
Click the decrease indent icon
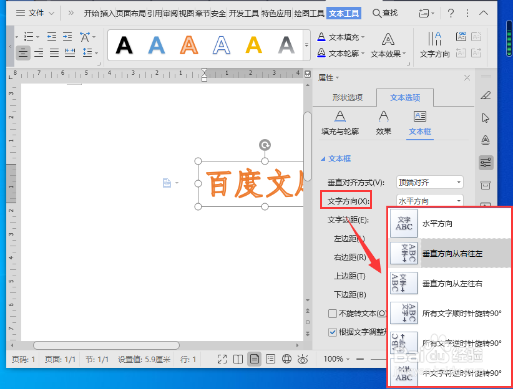point(51,37)
